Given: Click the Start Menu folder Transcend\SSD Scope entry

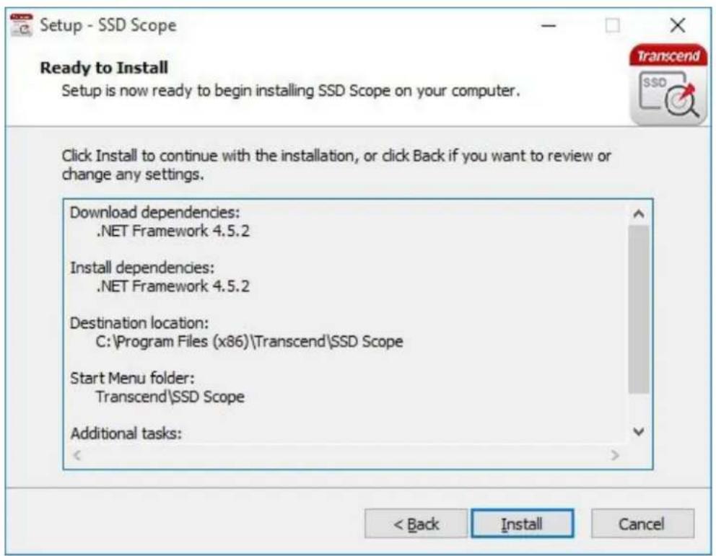Looking at the screenshot, I should pyautogui.click(x=170, y=397).
